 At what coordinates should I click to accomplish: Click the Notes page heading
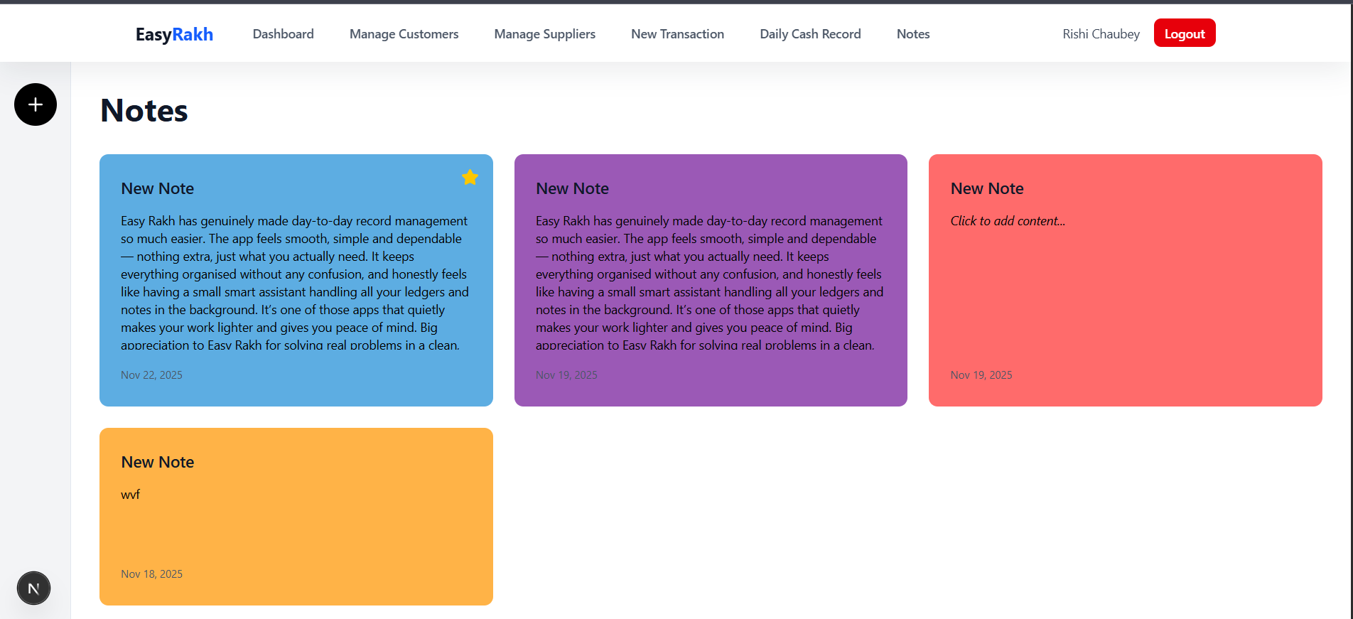point(144,111)
